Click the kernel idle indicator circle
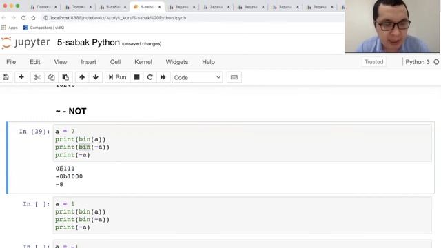The width and height of the screenshot is (441, 248). tap(436, 62)
